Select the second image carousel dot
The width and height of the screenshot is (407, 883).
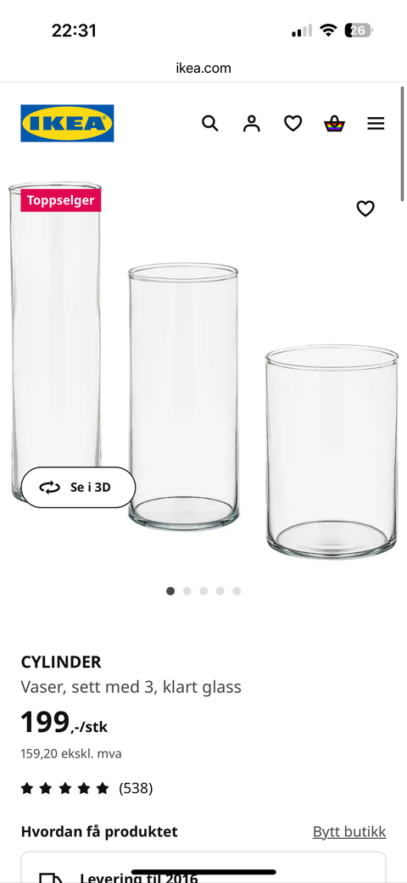pyautogui.click(x=187, y=590)
